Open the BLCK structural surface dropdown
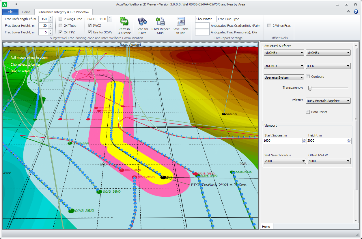362x239 pixels. 328,66
